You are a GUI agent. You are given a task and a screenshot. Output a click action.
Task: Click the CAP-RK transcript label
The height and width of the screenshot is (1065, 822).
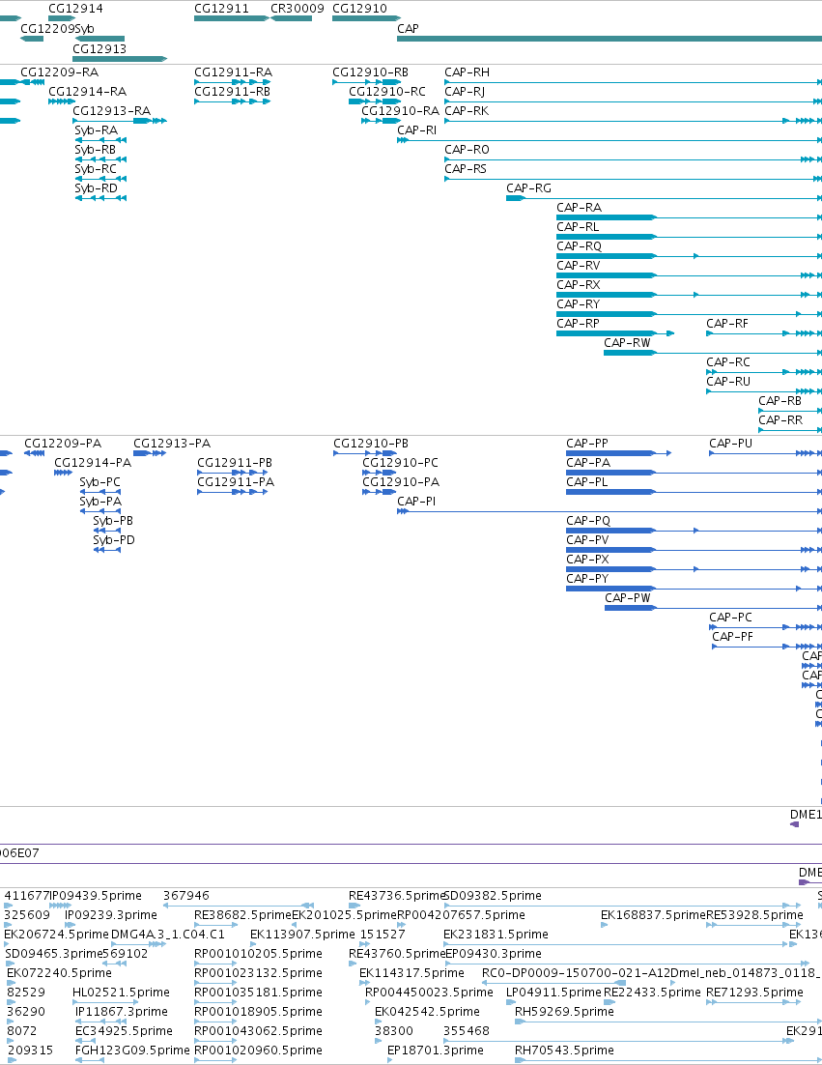(467, 111)
